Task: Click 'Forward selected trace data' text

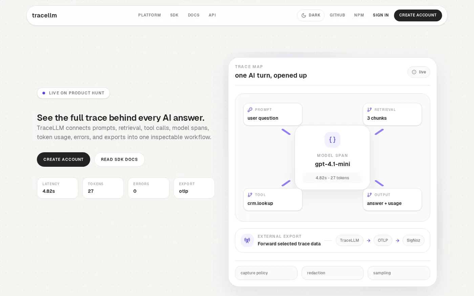Action: 289,244
